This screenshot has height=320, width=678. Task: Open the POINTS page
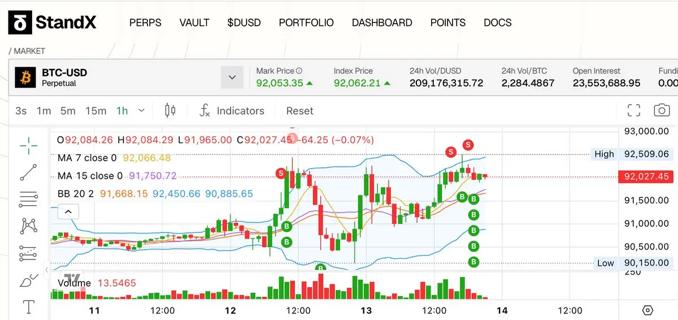[448, 23]
